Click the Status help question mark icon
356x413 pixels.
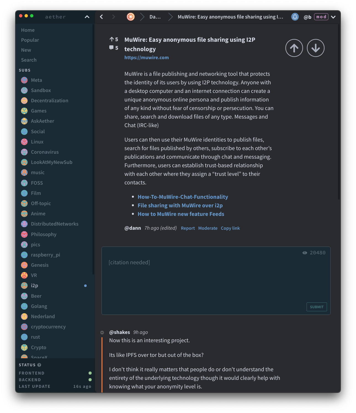[39, 365]
